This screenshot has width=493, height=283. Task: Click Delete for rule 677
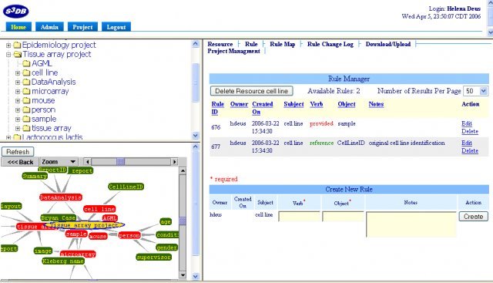coord(470,151)
